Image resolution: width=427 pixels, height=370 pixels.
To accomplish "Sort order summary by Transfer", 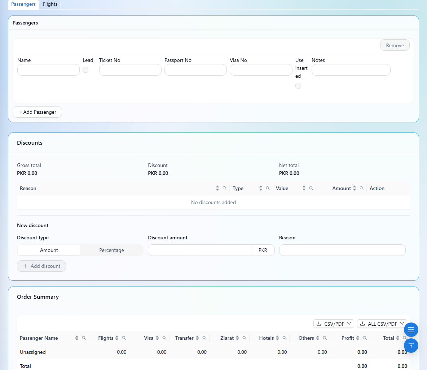I will [197, 338].
